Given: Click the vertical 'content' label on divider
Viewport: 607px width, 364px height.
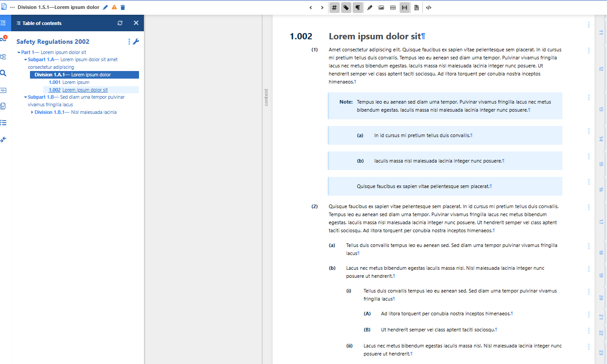Looking at the screenshot, I should [x=266, y=97].
